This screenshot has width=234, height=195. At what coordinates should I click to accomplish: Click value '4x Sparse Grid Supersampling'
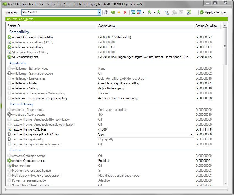pyautogui.click(x=118, y=98)
